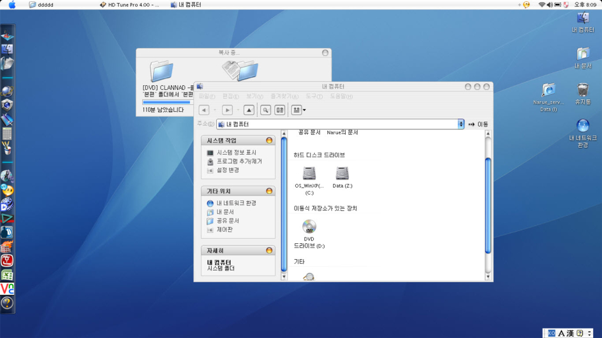Switch to HD Tune Pro 4.00 taskbar item
Screen dimensions: 602x338
click(129, 5)
